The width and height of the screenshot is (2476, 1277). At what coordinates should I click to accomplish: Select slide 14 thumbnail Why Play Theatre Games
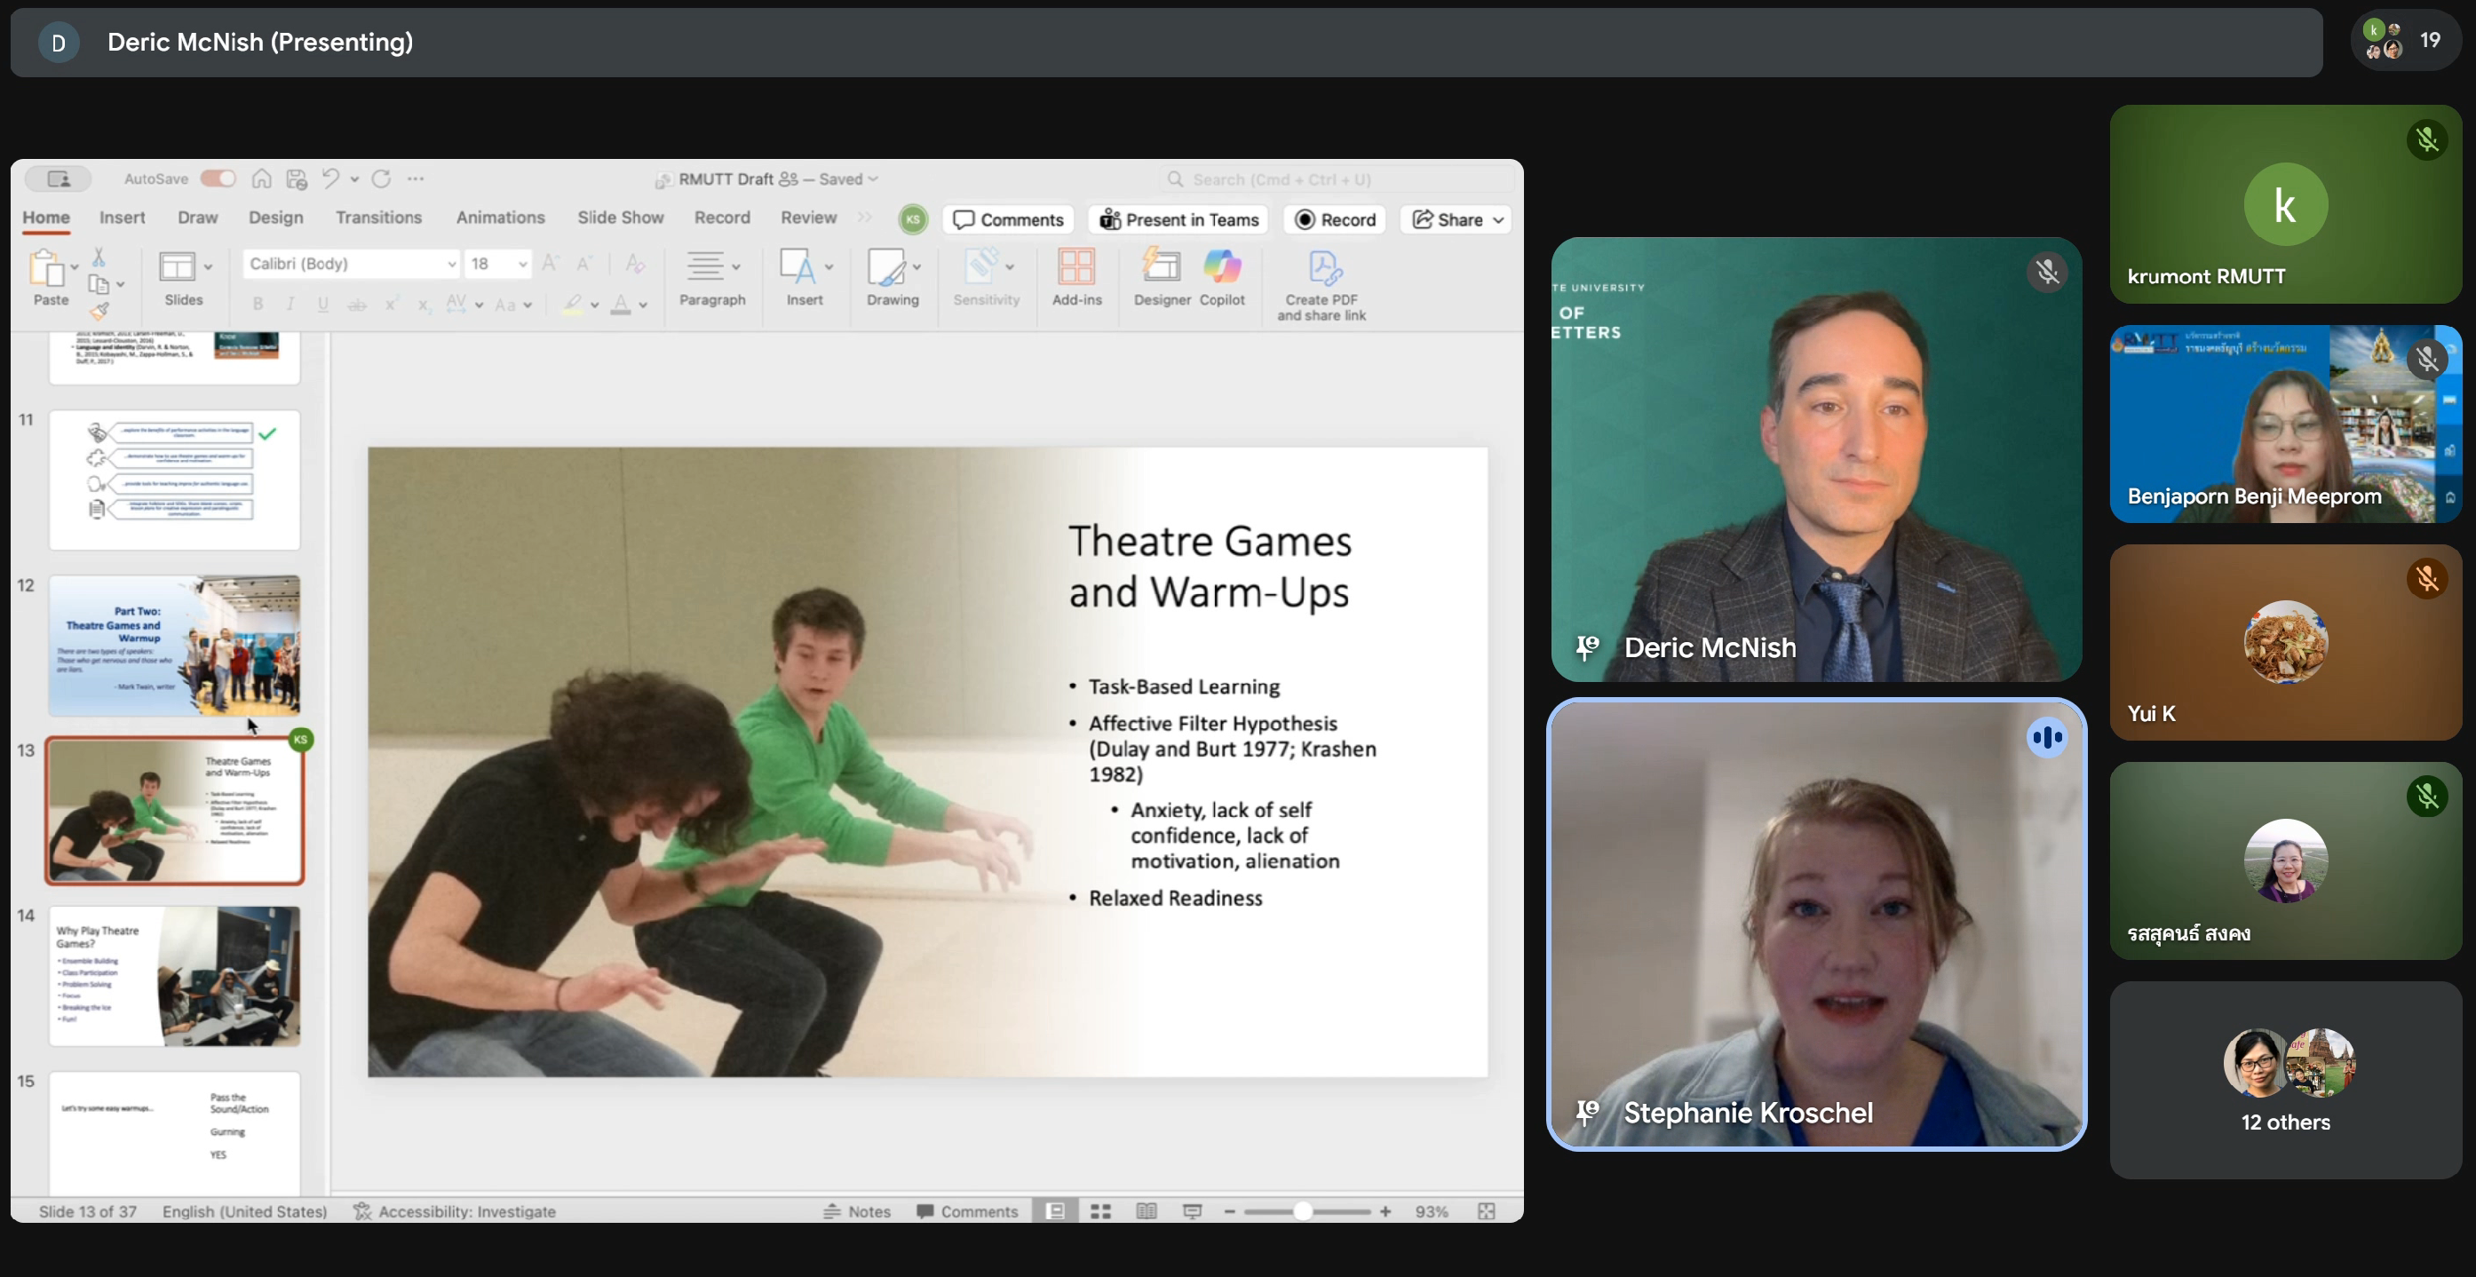pyautogui.click(x=174, y=975)
